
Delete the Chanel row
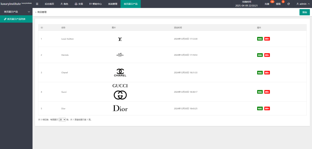tap(267, 73)
